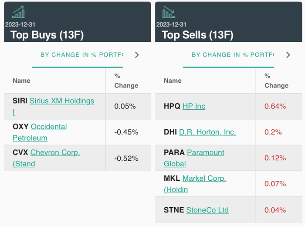Open Occidental Petroleum link
This screenshot has width=305, height=226.
point(48,127)
